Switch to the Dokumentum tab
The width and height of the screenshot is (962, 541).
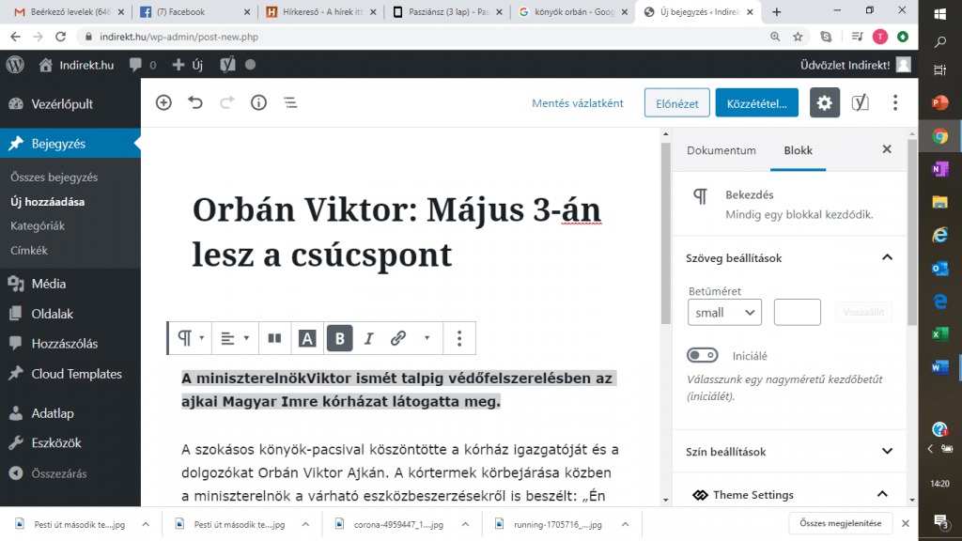tap(721, 150)
